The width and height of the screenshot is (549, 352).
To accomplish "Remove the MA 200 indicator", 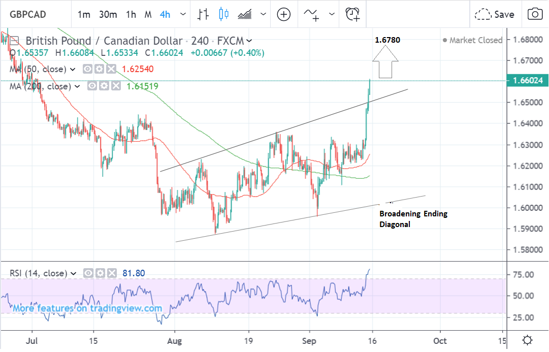I will click(116, 86).
